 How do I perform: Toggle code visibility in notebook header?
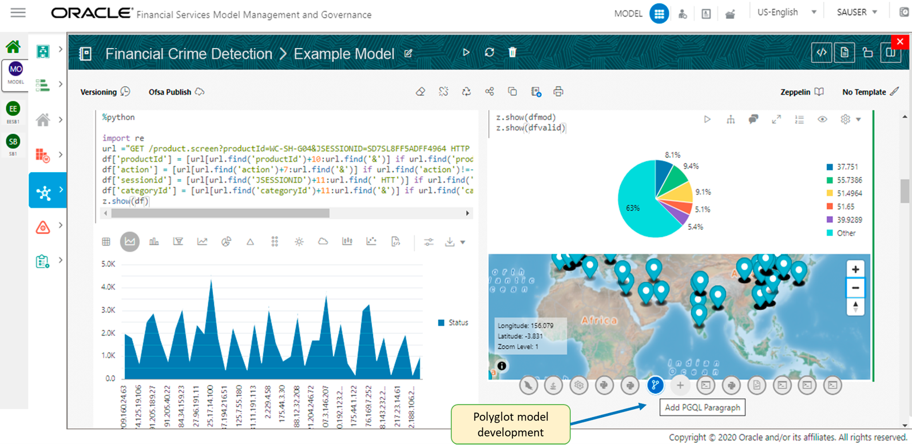pyautogui.click(x=822, y=53)
